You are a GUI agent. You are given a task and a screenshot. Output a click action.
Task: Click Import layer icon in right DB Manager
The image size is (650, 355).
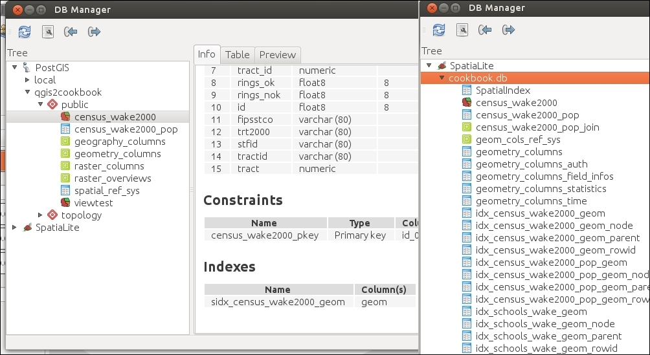tap(485, 30)
